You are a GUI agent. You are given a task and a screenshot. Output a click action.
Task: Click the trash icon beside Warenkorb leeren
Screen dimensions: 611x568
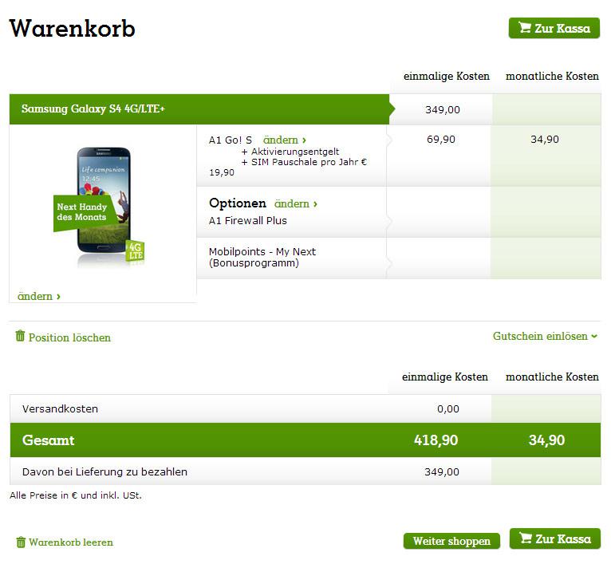(21, 542)
